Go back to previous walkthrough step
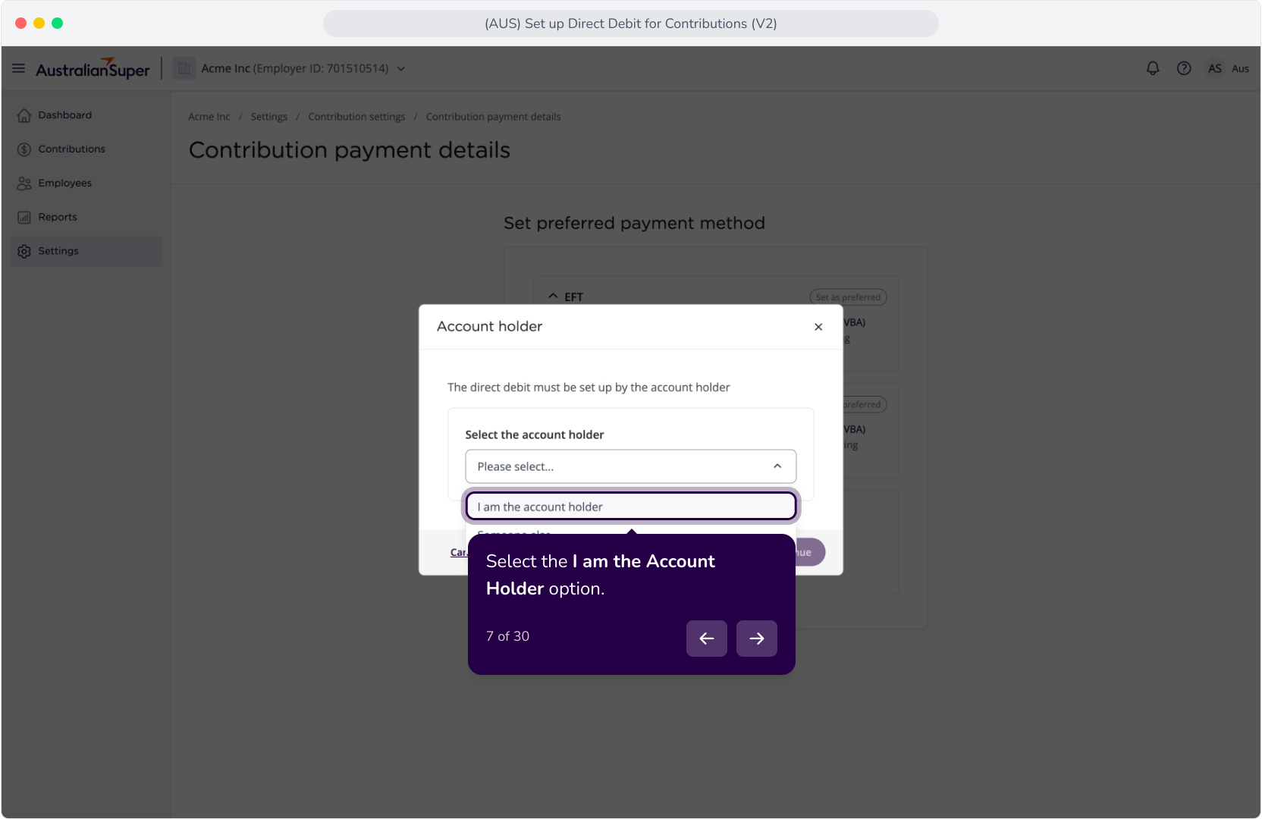 pos(707,639)
